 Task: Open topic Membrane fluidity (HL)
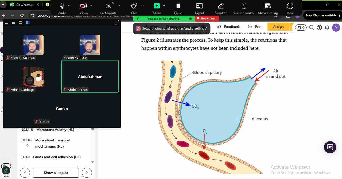[55, 130]
